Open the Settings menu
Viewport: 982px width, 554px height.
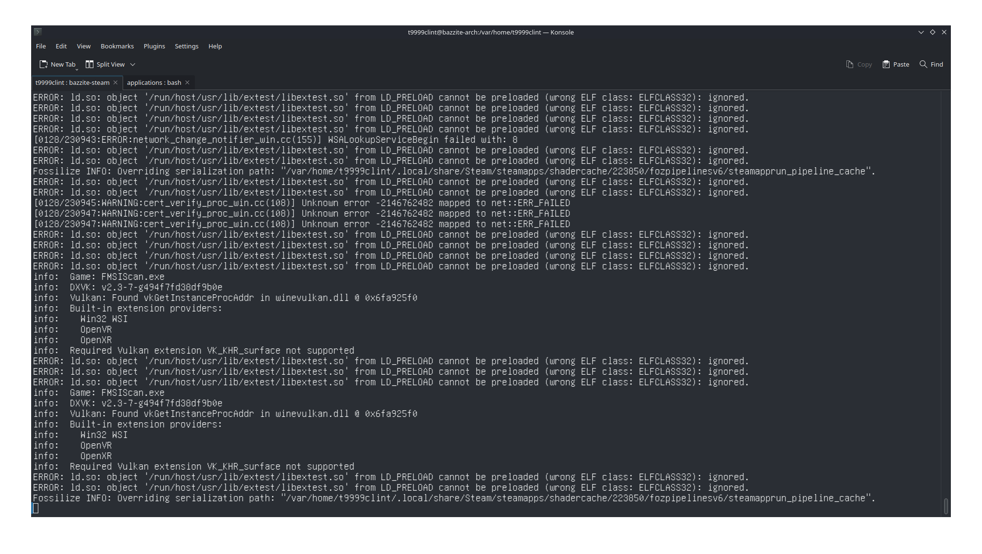[186, 46]
